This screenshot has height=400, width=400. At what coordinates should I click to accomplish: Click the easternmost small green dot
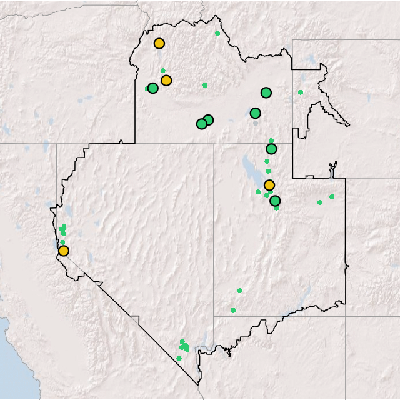(x=332, y=196)
